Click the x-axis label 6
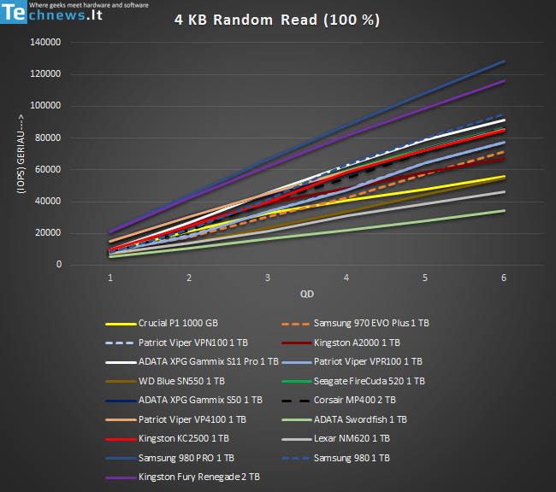556x492 pixels. coord(504,278)
